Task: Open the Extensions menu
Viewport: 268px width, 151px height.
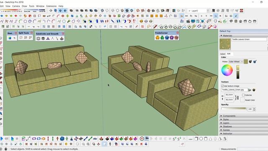Action: pos(51,6)
